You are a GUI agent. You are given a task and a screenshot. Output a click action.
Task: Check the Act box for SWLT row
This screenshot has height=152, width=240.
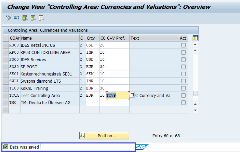[184, 81]
